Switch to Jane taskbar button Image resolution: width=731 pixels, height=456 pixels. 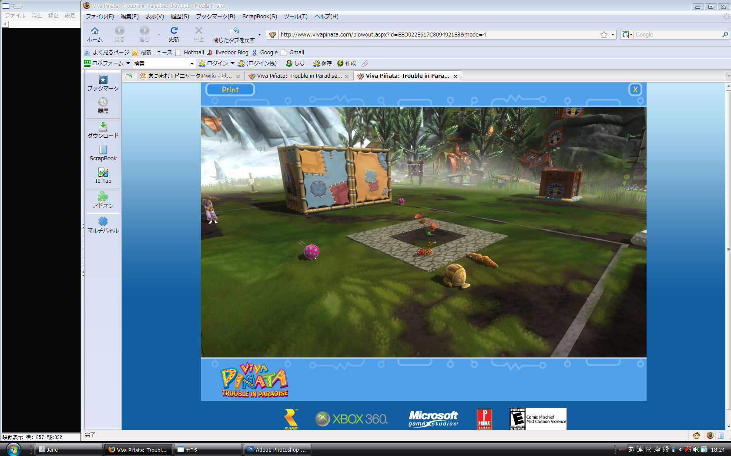(x=68, y=450)
